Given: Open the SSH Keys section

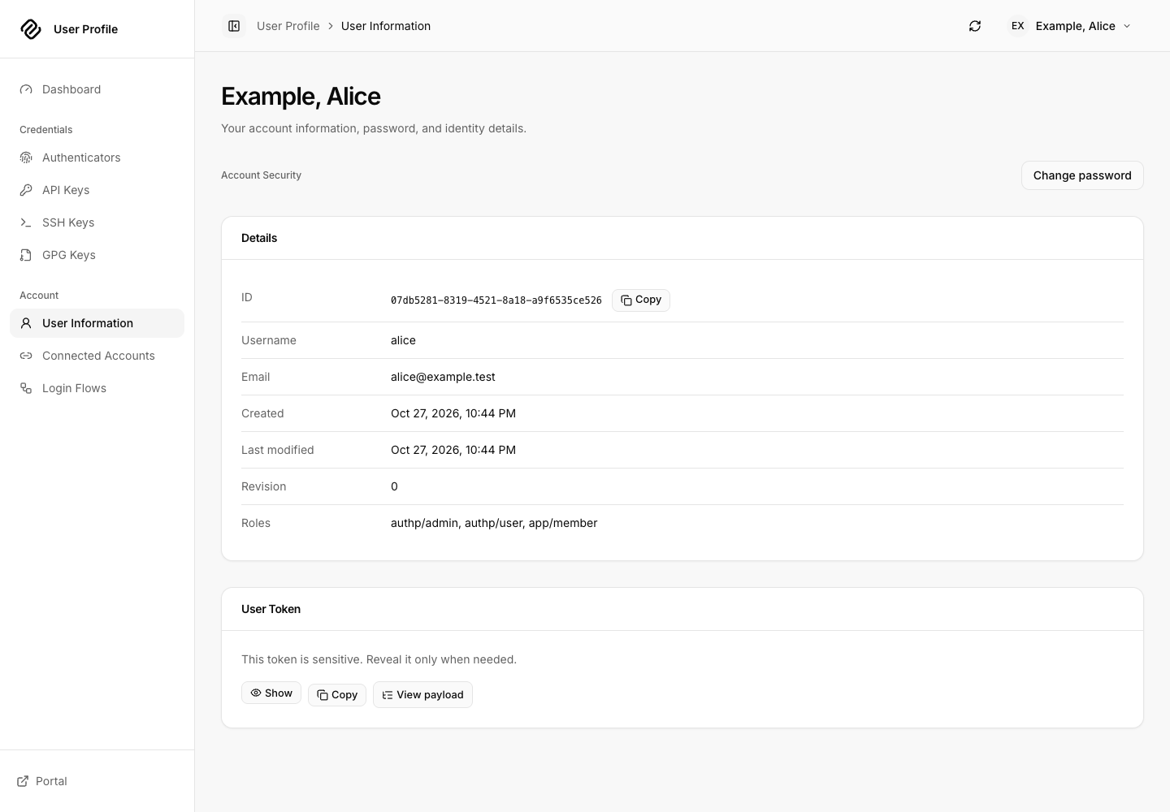Looking at the screenshot, I should pyautogui.click(x=97, y=222).
